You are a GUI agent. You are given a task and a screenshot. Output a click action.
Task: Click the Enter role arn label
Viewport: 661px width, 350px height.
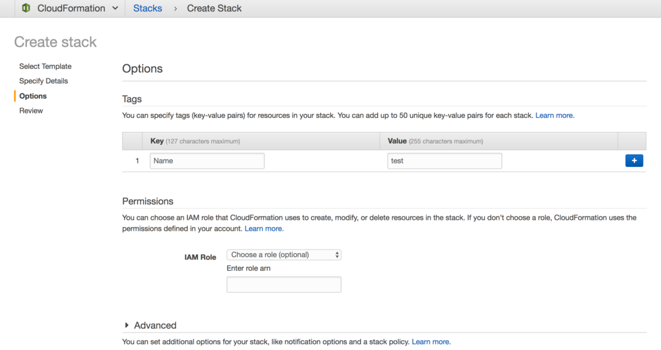coord(249,268)
